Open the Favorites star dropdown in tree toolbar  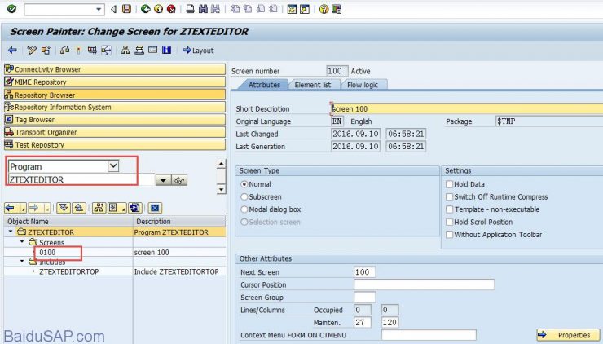coord(117,208)
